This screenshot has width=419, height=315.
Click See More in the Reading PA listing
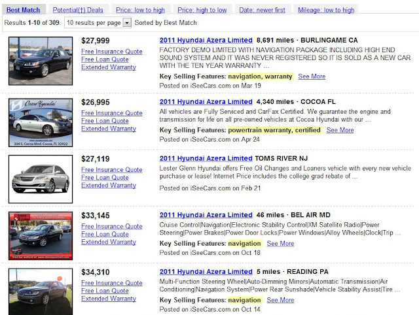point(281,300)
